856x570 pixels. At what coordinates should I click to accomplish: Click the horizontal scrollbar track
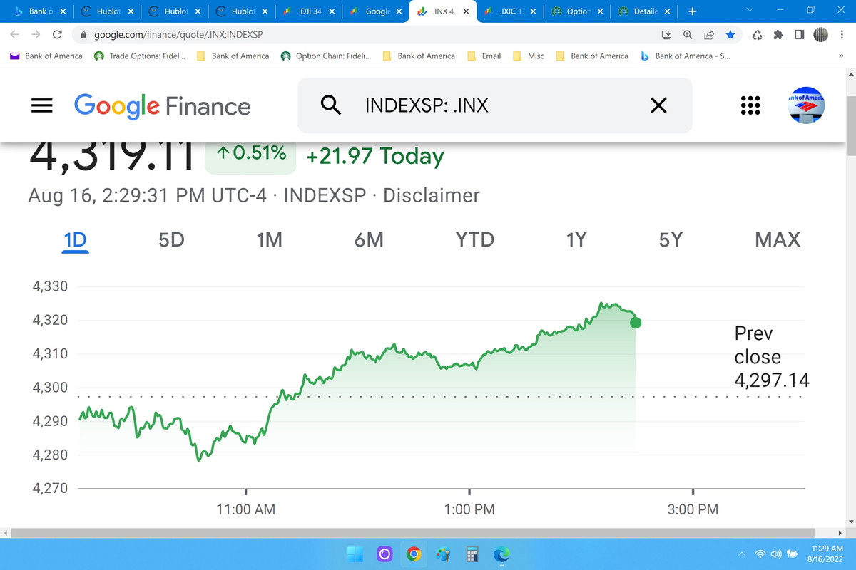423,533
